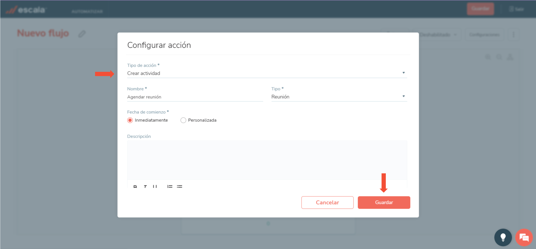The height and width of the screenshot is (249, 536).
Task: Insert a numbered list in the description
Action: coord(170,186)
